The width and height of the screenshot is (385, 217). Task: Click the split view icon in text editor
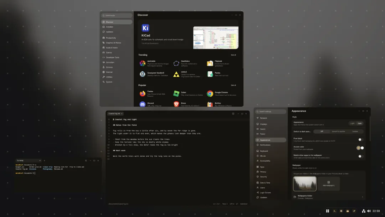click(233, 114)
